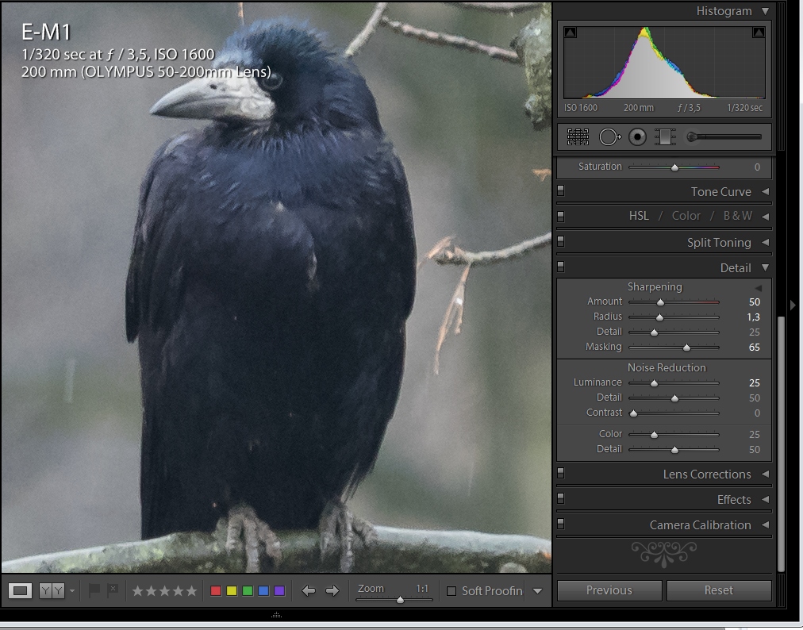This screenshot has height=630, width=803.
Task: Activate the Spot Removal tool
Action: point(609,137)
